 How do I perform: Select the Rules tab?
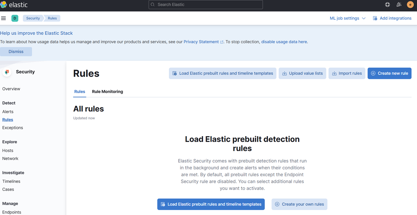pyautogui.click(x=79, y=92)
